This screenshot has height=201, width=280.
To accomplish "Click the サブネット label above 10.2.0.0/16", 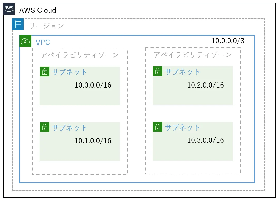I will pos(183,72).
